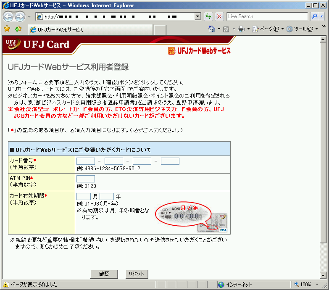Click the 100% zoom level button
This screenshot has height=290, width=329.
(303, 285)
